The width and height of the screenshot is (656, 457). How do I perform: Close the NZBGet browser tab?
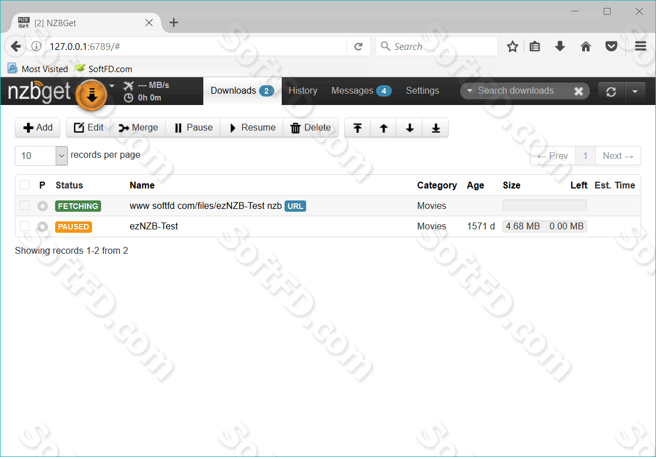click(149, 23)
